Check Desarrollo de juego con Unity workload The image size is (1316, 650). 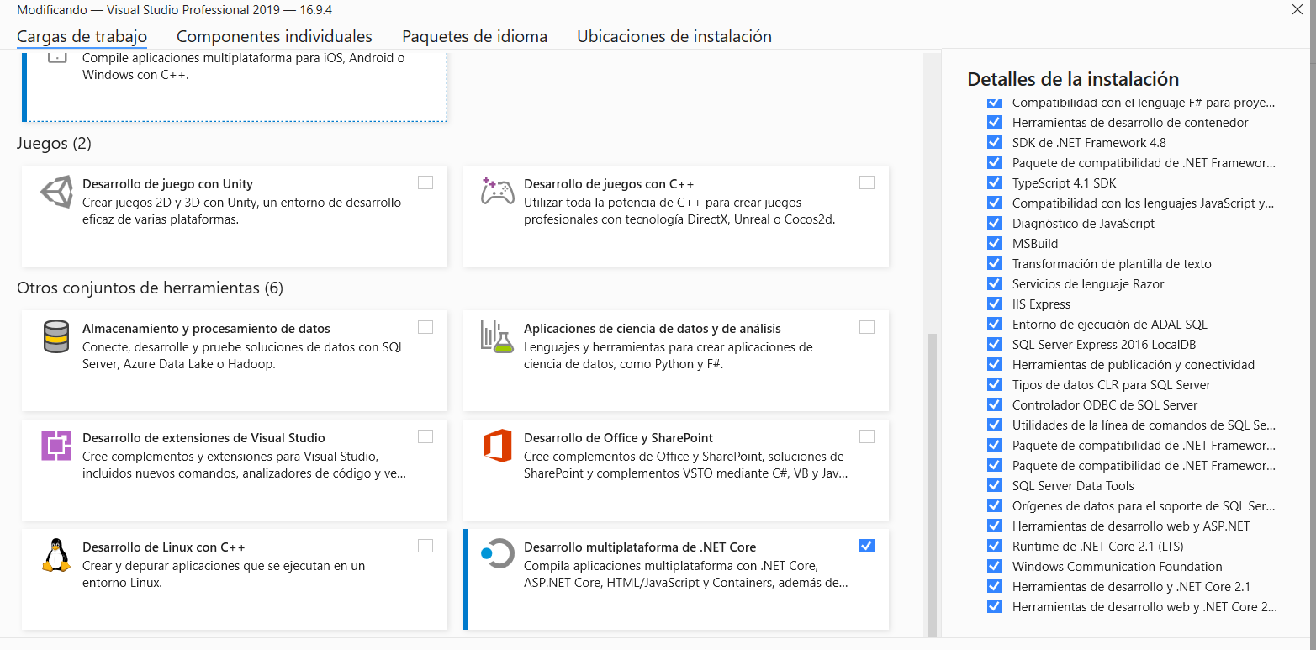click(x=425, y=182)
